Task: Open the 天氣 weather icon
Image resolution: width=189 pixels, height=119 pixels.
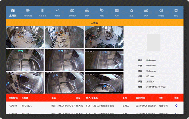Action: [146, 12]
